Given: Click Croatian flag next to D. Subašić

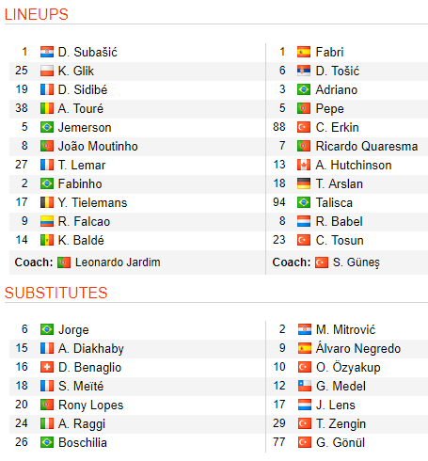Looking at the screenshot, I should point(47,52).
